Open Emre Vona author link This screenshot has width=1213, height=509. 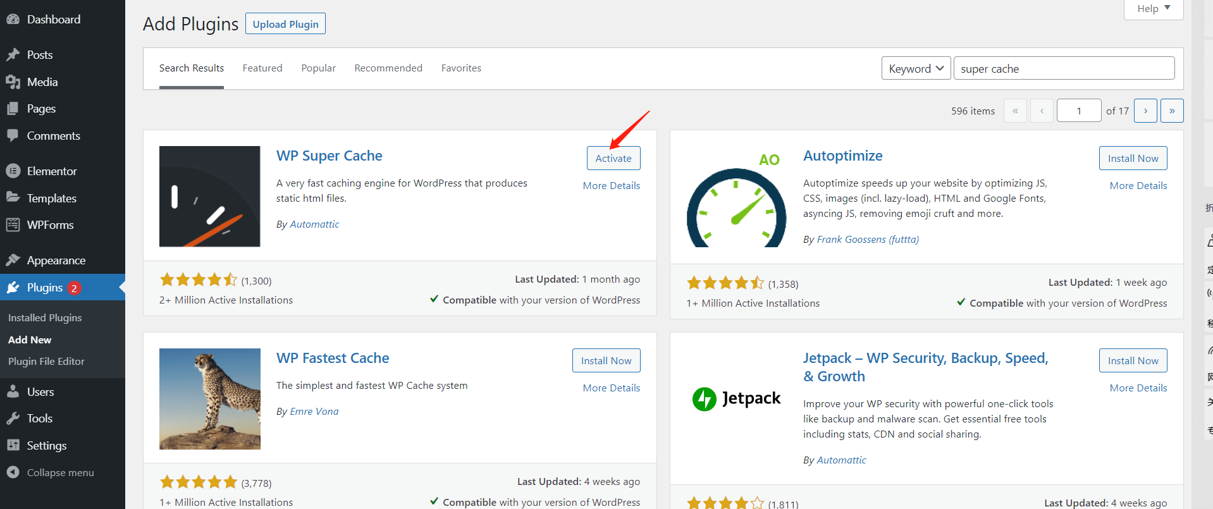314,412
